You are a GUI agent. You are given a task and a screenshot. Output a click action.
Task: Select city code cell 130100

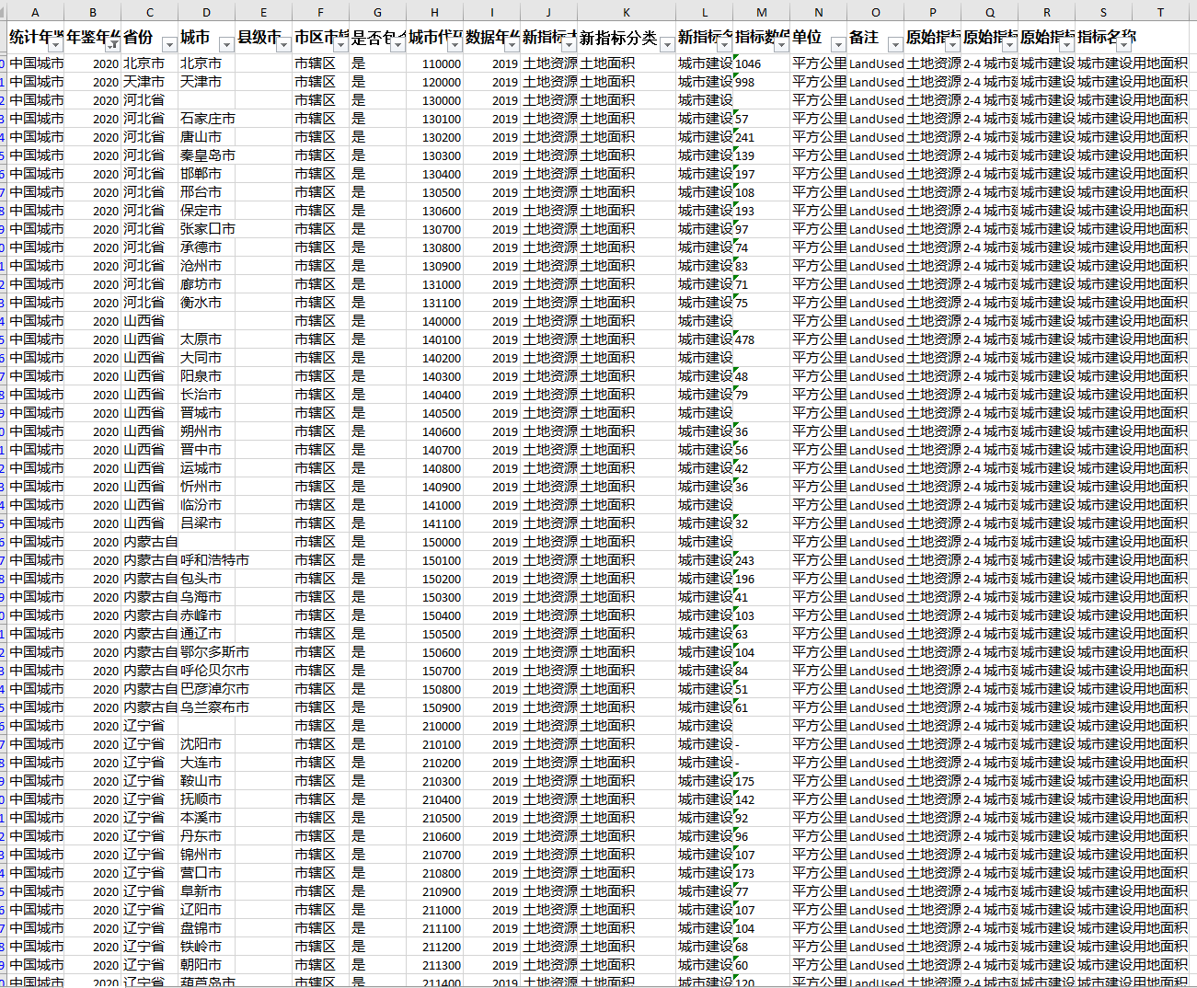coord(435,119)
